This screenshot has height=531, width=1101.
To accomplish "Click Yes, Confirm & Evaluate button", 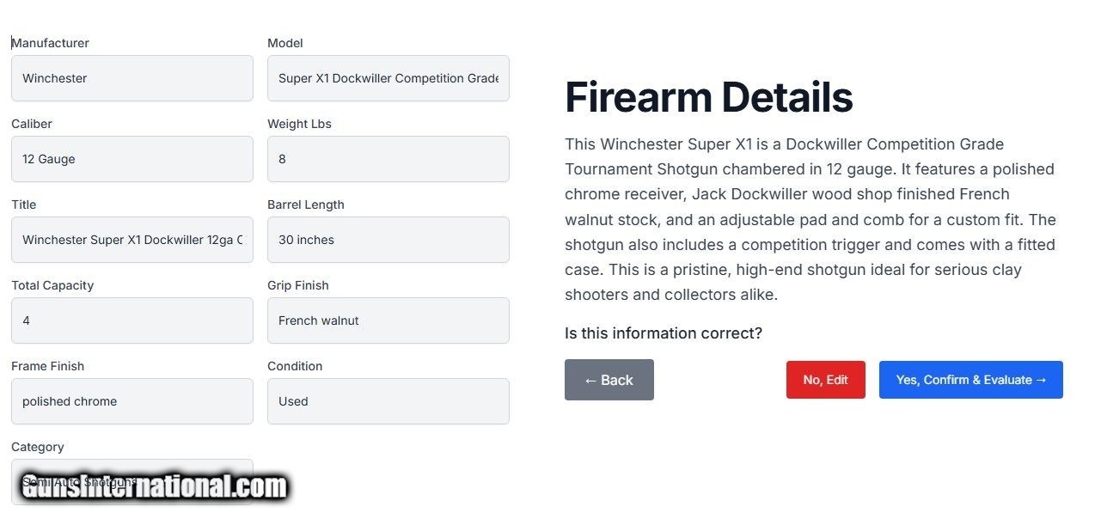I will point(970,380).
